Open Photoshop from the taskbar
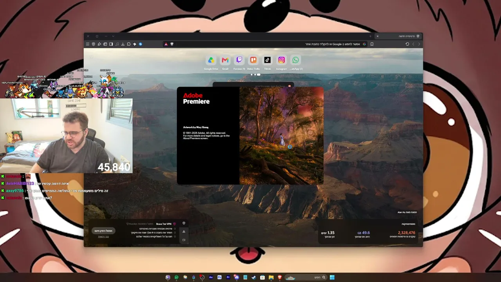The height and width of the screenshot is (282, 501). 220,277
